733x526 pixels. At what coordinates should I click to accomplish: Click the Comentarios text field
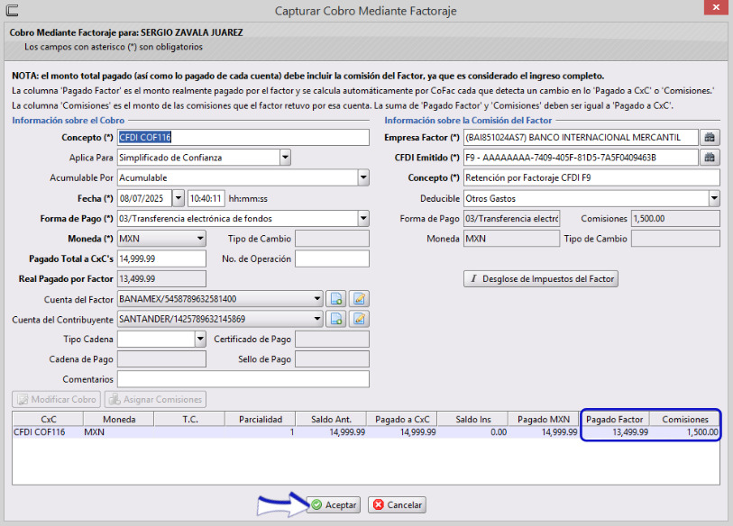[243, 379]
